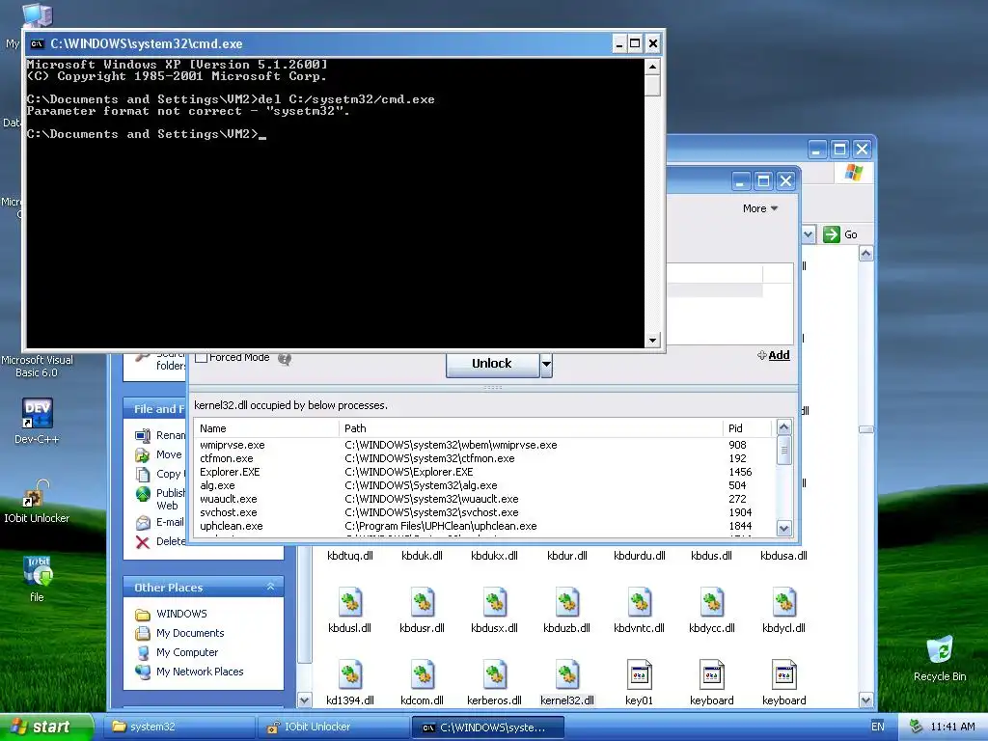Click the green Go arrow icon in Explorer
Viewport: 988px width, 741px height.
832,234
